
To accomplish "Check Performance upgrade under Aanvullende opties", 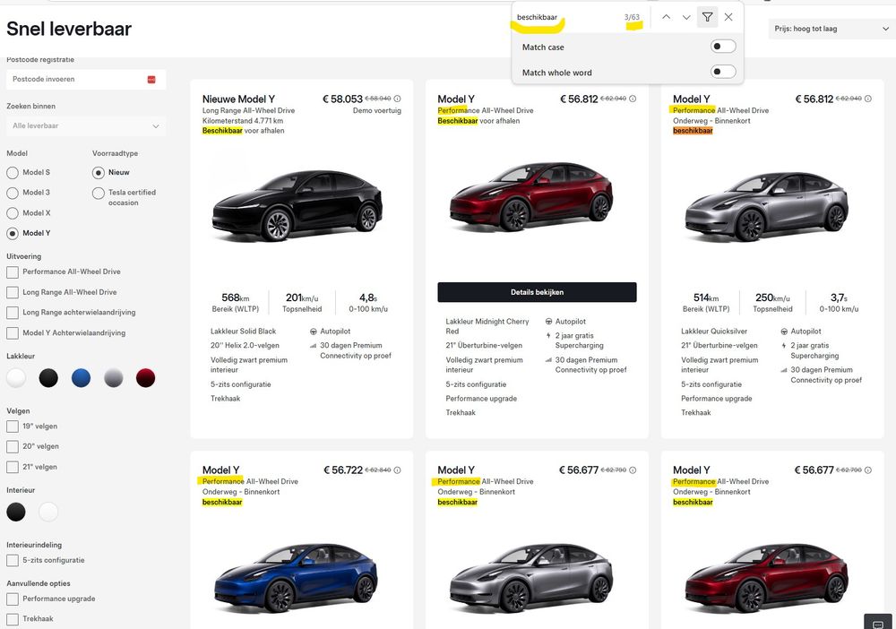I will pyautogui.click(x=13, y=599).
